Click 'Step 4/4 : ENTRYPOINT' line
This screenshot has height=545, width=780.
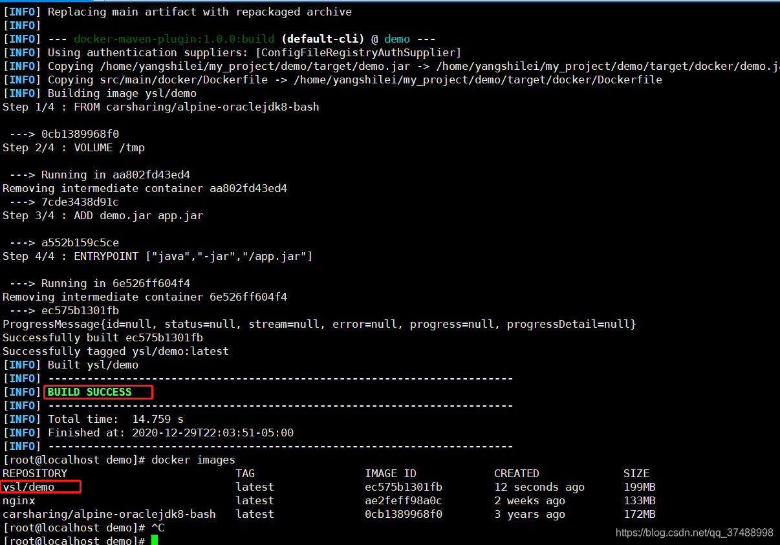(158, 256)
